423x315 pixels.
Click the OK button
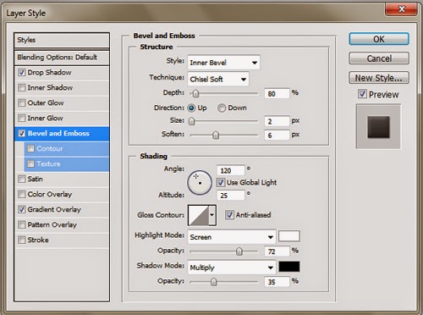[379, 39]
